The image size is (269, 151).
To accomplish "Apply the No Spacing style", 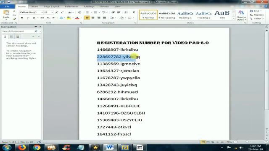I will point(167,15).
